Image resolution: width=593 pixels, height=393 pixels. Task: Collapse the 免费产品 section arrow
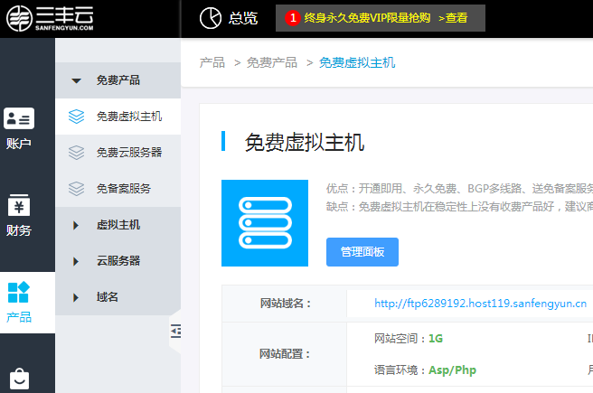[x=76, y=80]
